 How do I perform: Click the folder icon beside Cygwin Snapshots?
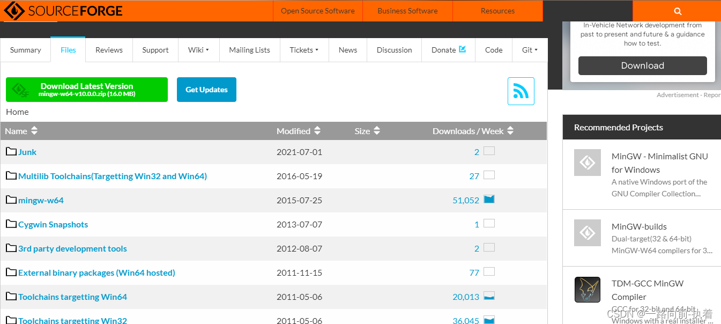pyautogui.click(x=11, y=224)
